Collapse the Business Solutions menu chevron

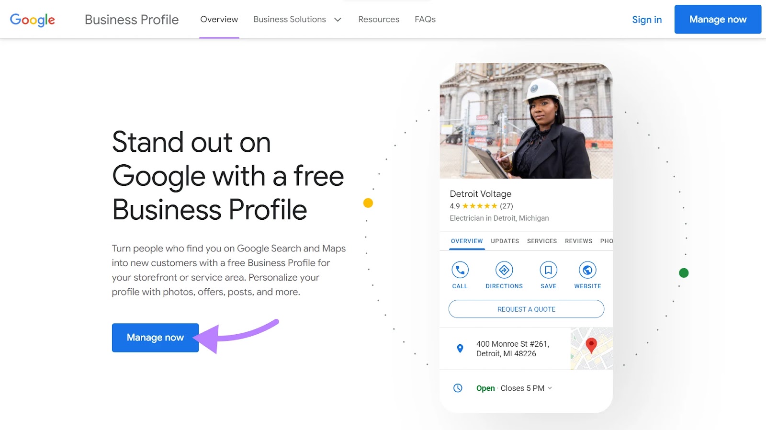coord(338,20)
